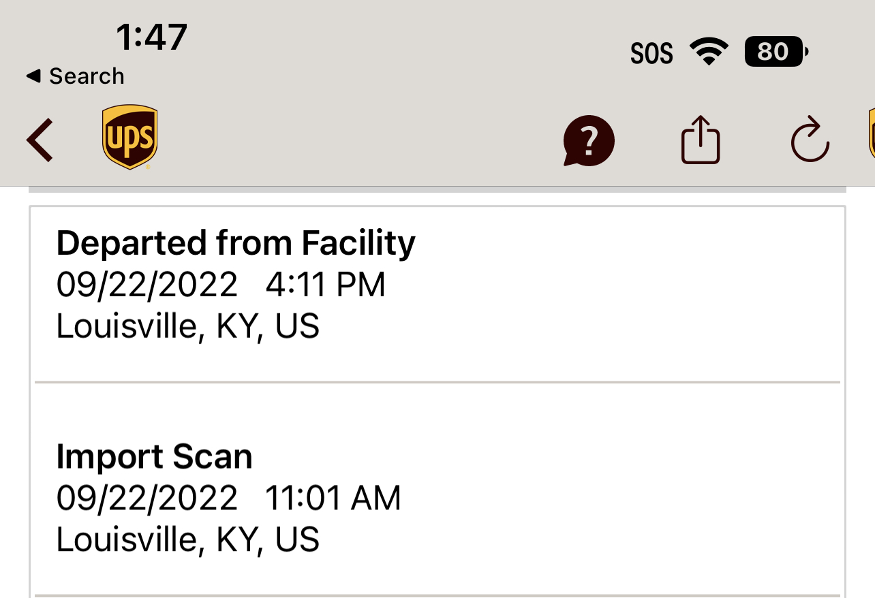This screenshot has height=598, width=875.
Task: Tap the share icon
Action: [x=701, y=140]
